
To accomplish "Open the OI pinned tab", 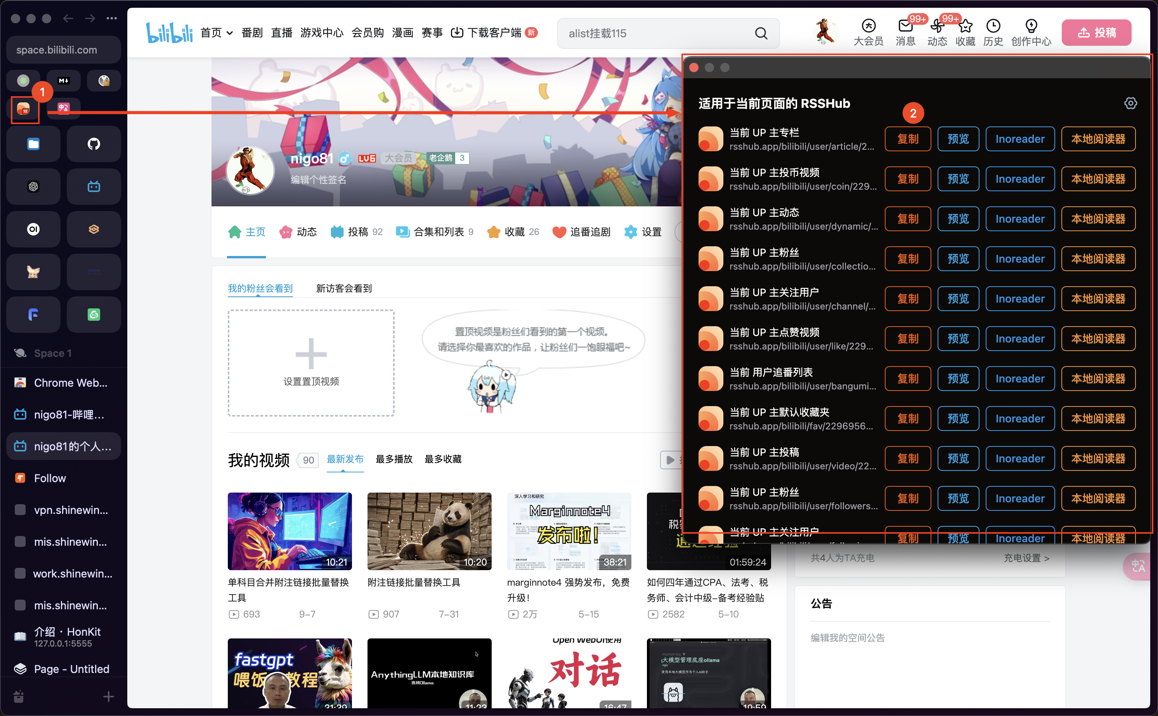I will (x=33, y=229).
